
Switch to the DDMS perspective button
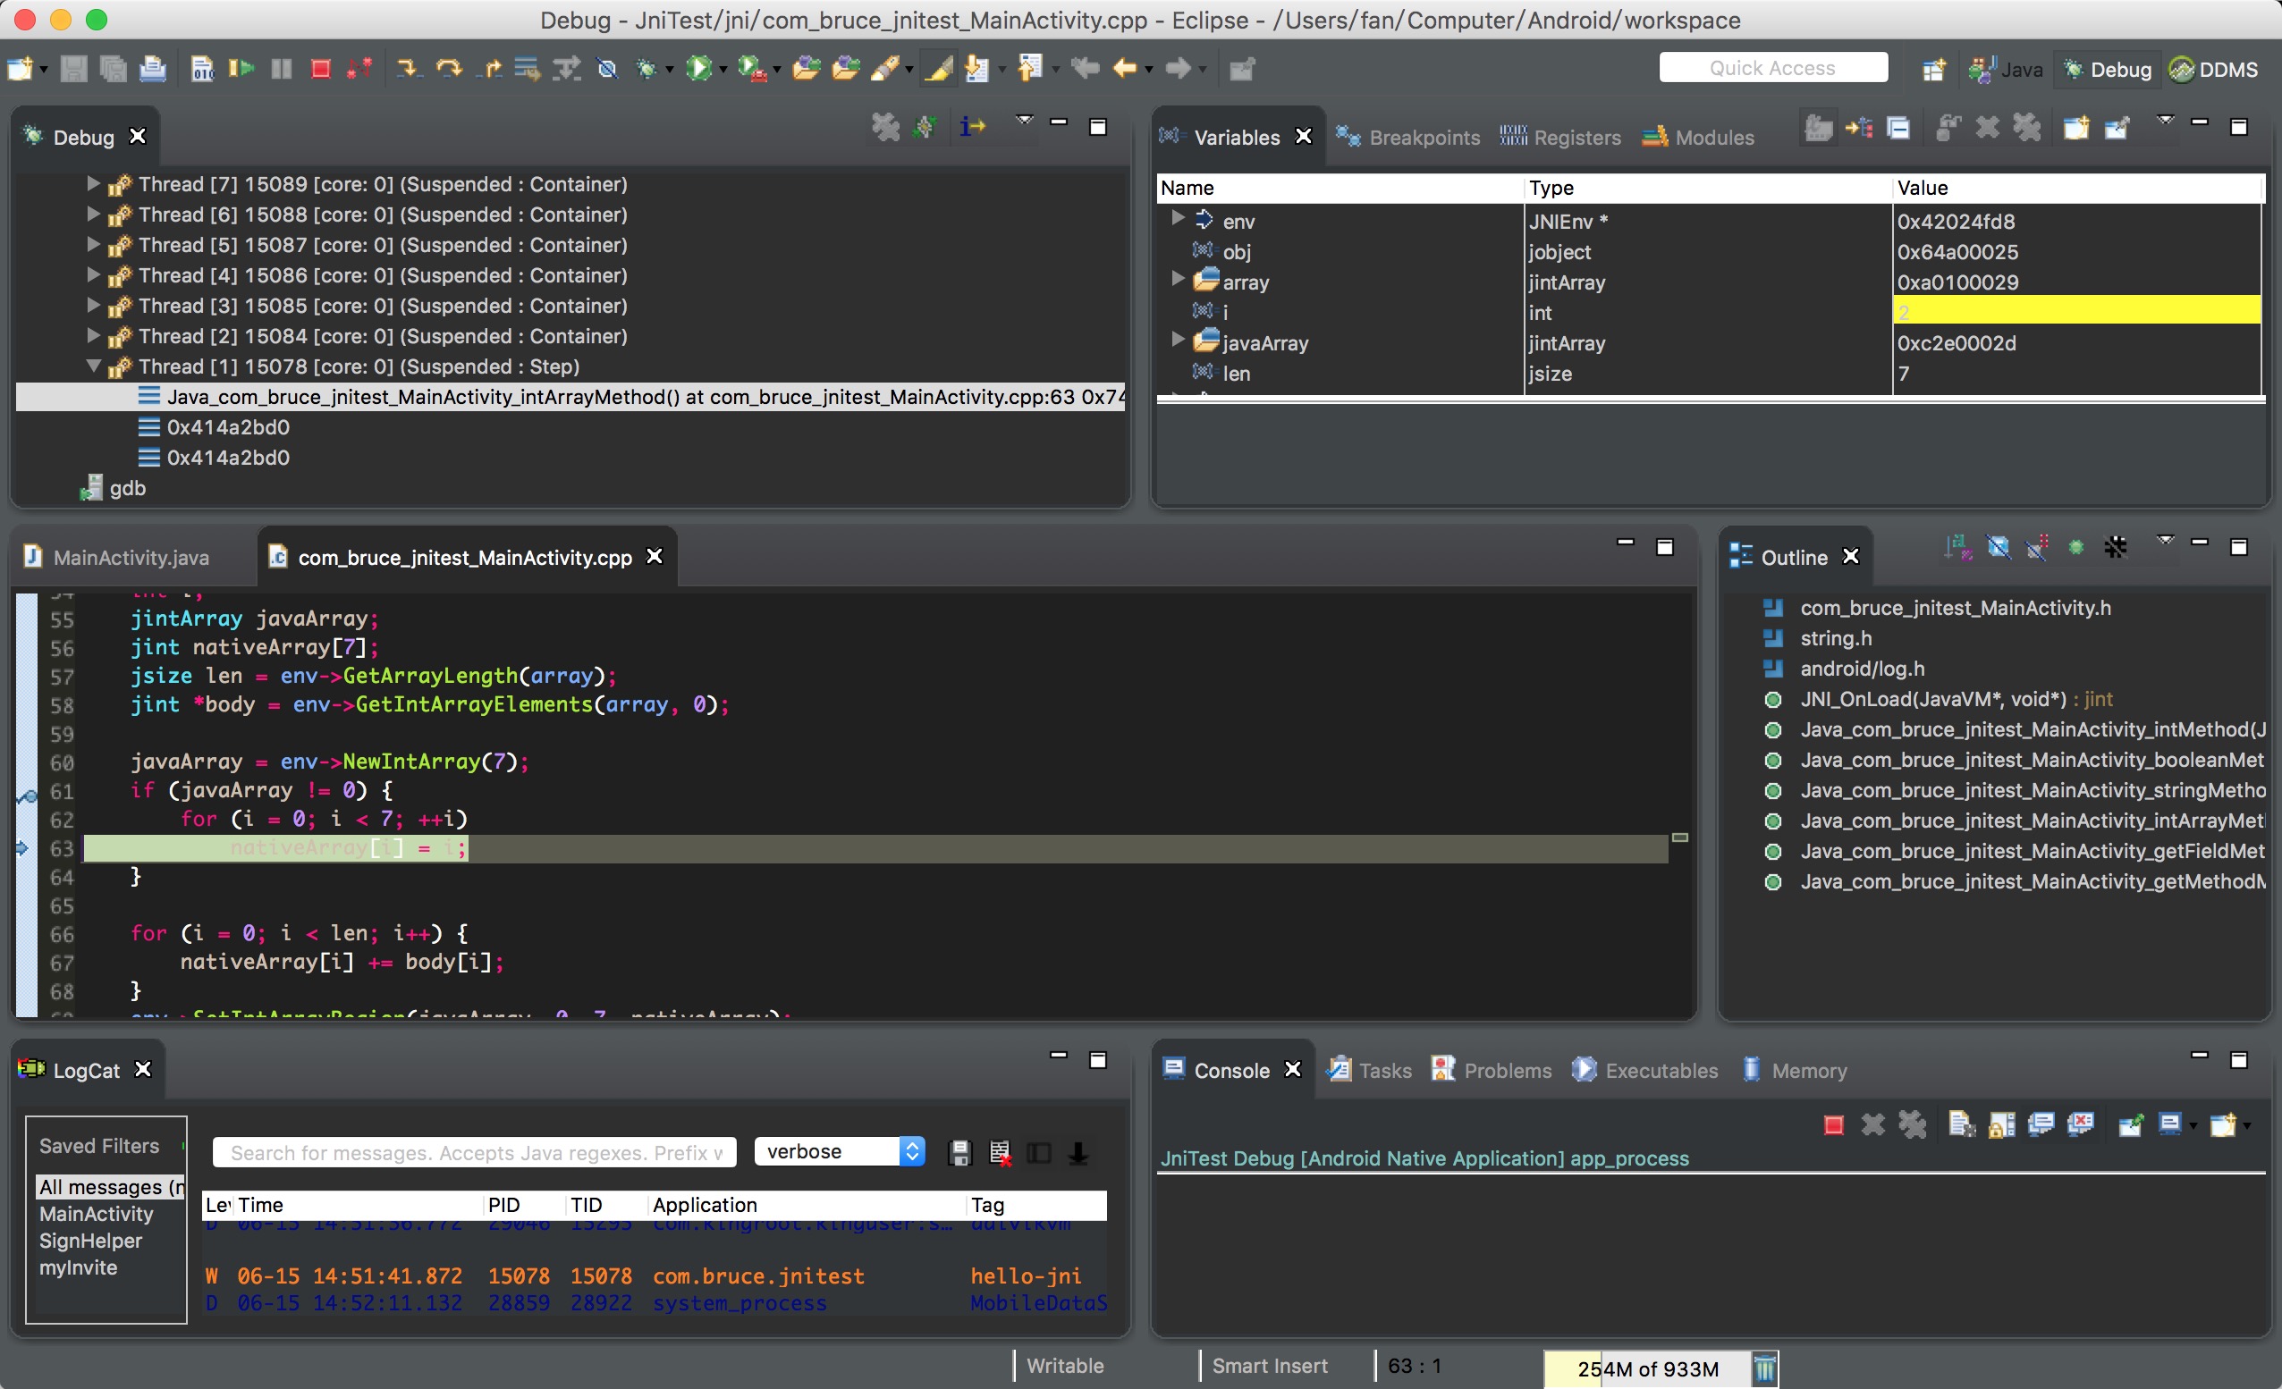tap(2215, 70)
